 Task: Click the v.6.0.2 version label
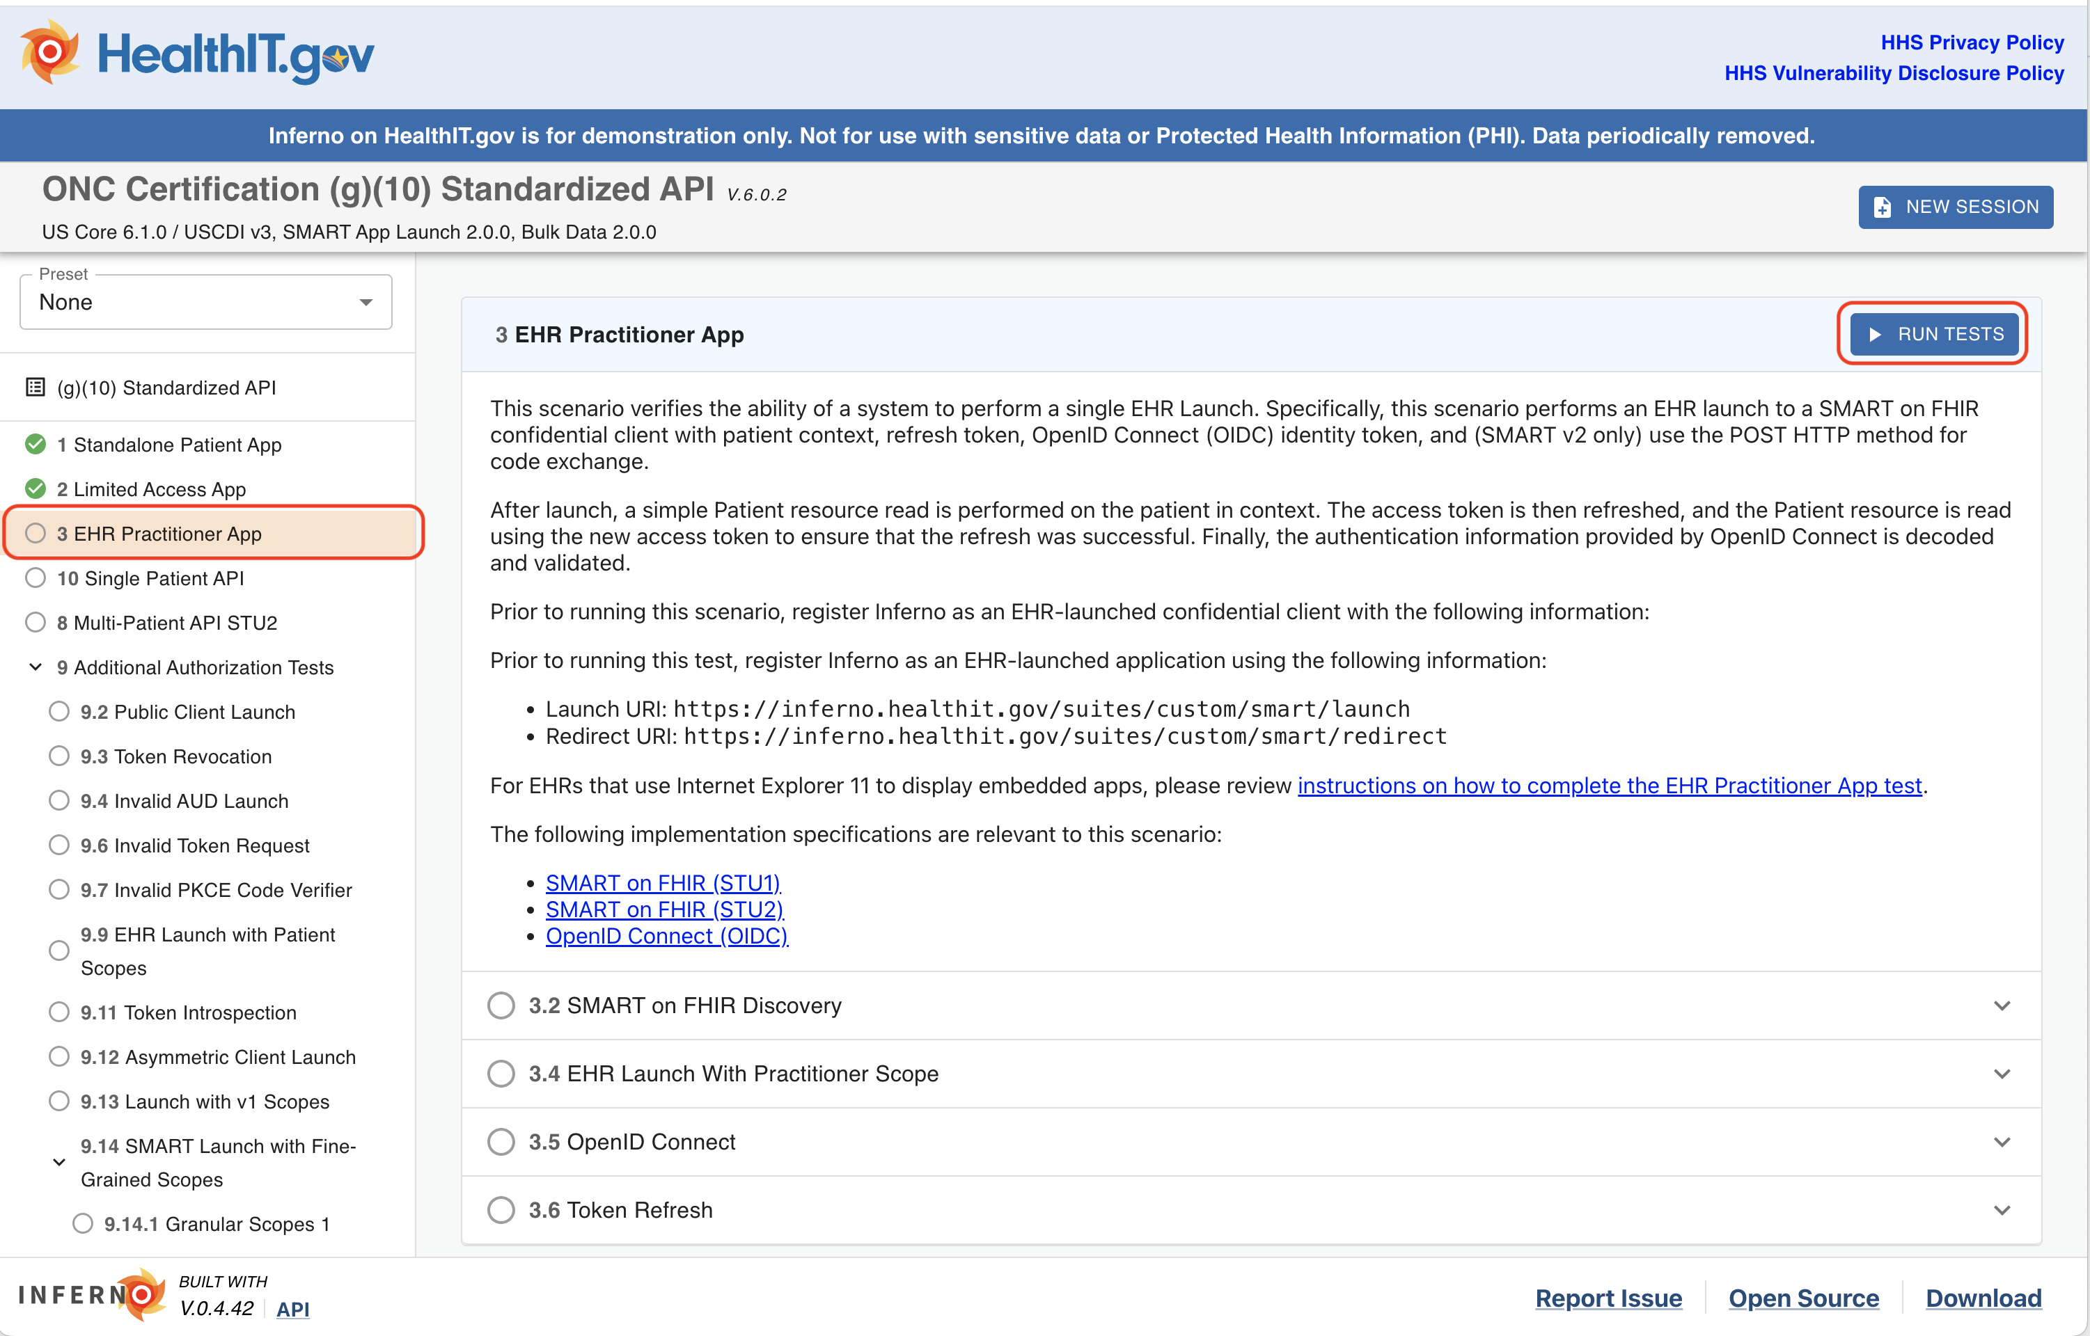(757, 194)
